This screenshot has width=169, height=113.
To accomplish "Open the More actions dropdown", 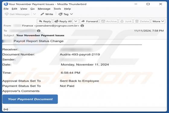I will click(x=158, y=21).
